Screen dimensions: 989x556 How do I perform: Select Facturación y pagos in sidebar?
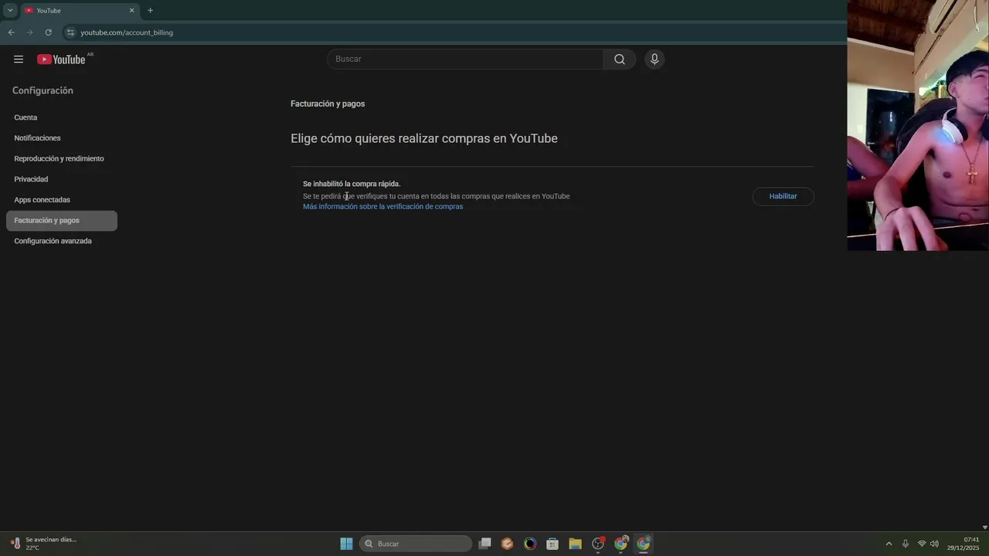pyautogui.click(x=62, y=220)
